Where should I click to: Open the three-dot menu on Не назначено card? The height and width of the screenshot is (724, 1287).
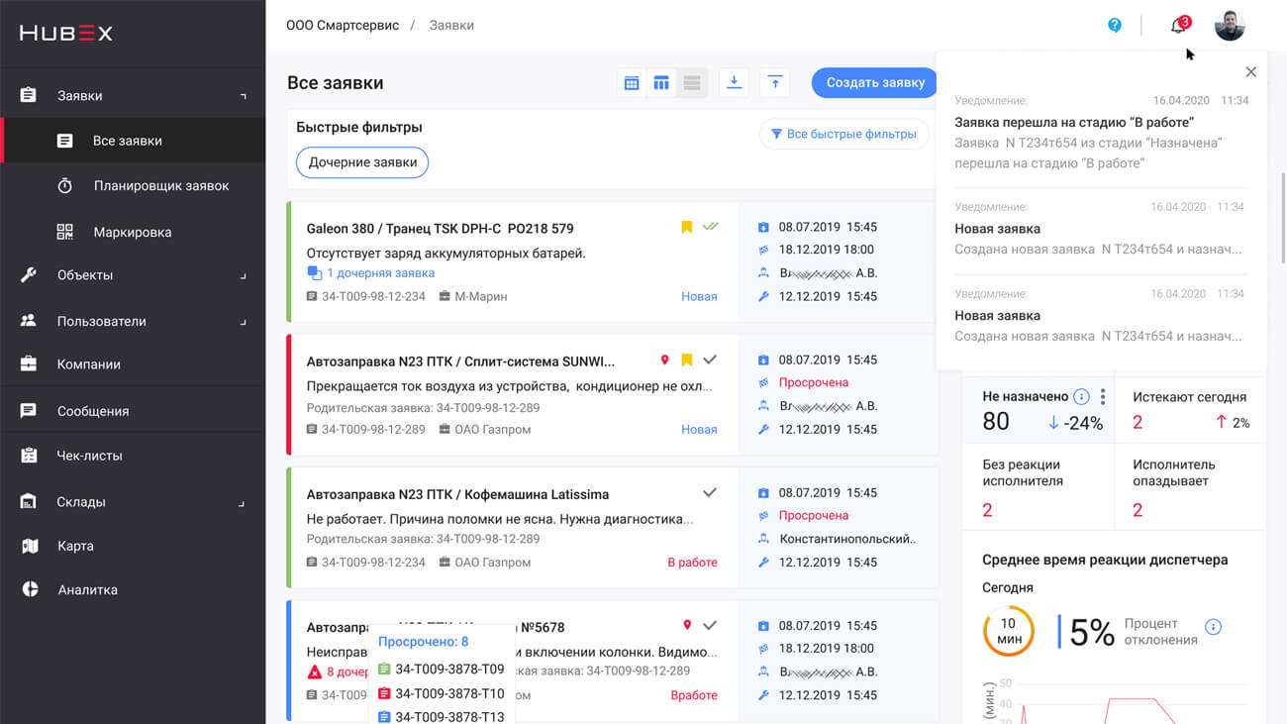pyautogui.click(x=1103, y=397)
